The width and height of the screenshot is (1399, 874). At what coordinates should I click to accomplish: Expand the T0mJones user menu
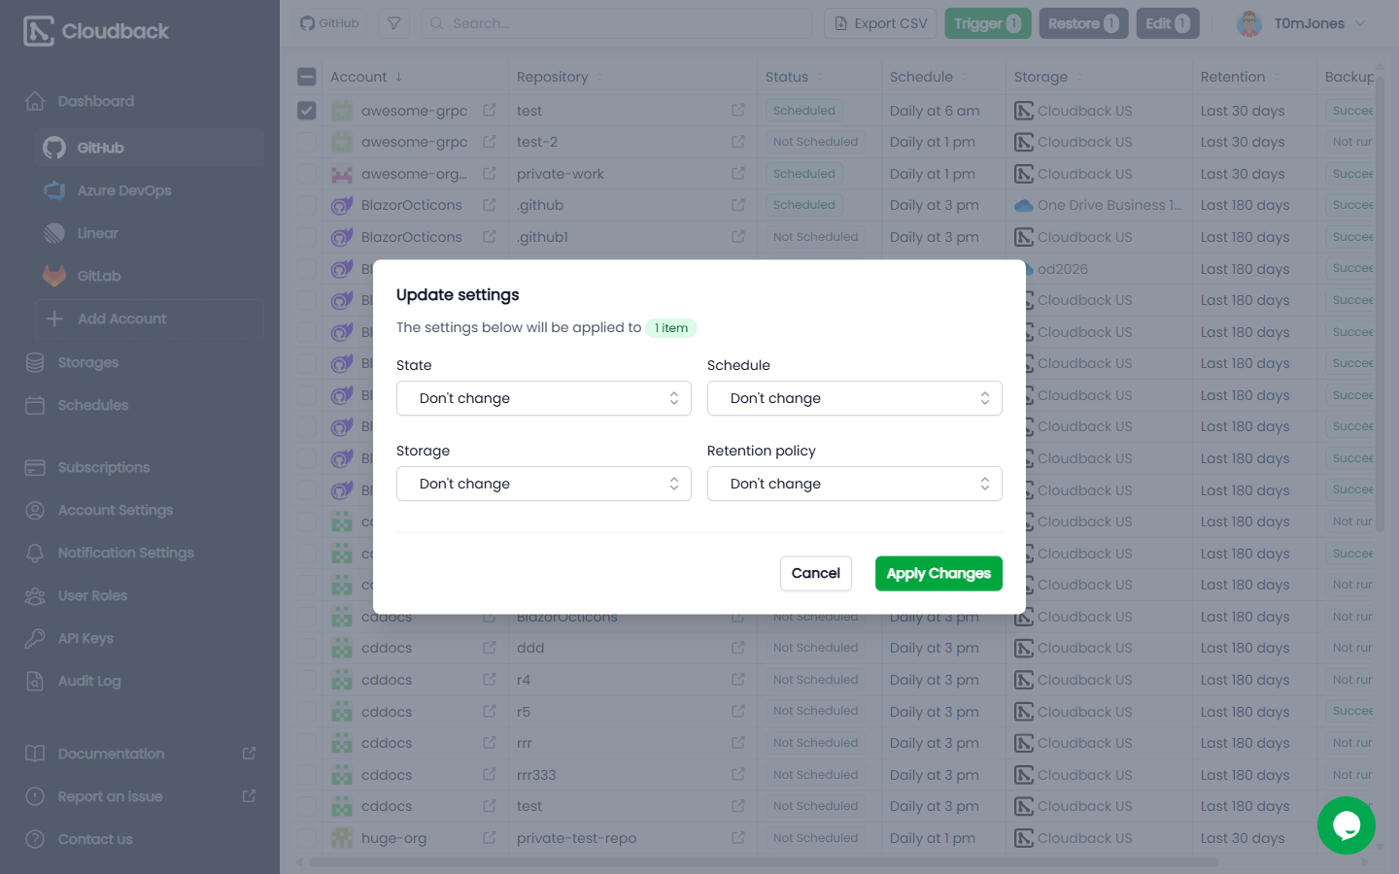pyautogui.click(x=1302, y=23)
